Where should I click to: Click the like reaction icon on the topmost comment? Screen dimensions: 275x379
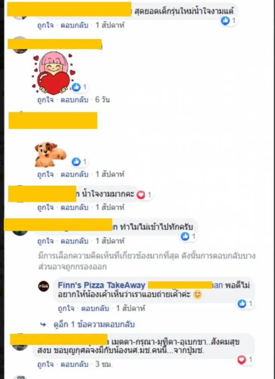225,21
